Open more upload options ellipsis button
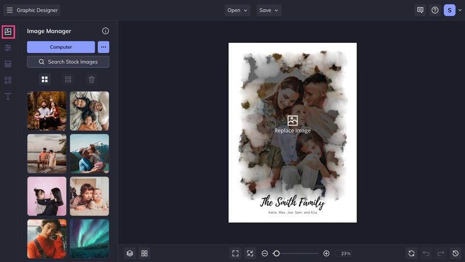The width and height of the screenshot is (465, 262). pos(103,47)
